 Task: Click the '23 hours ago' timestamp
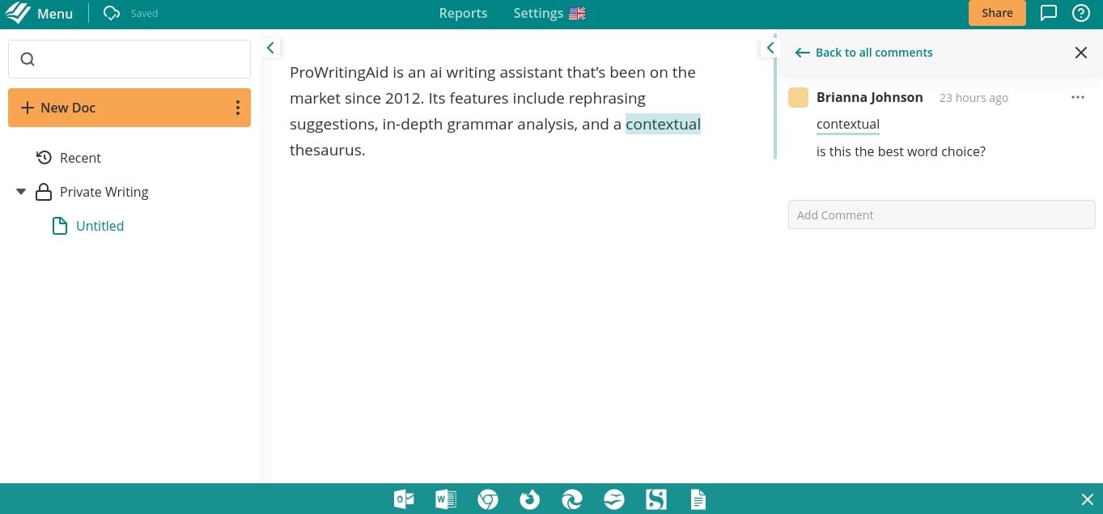[x=974, y=98]
